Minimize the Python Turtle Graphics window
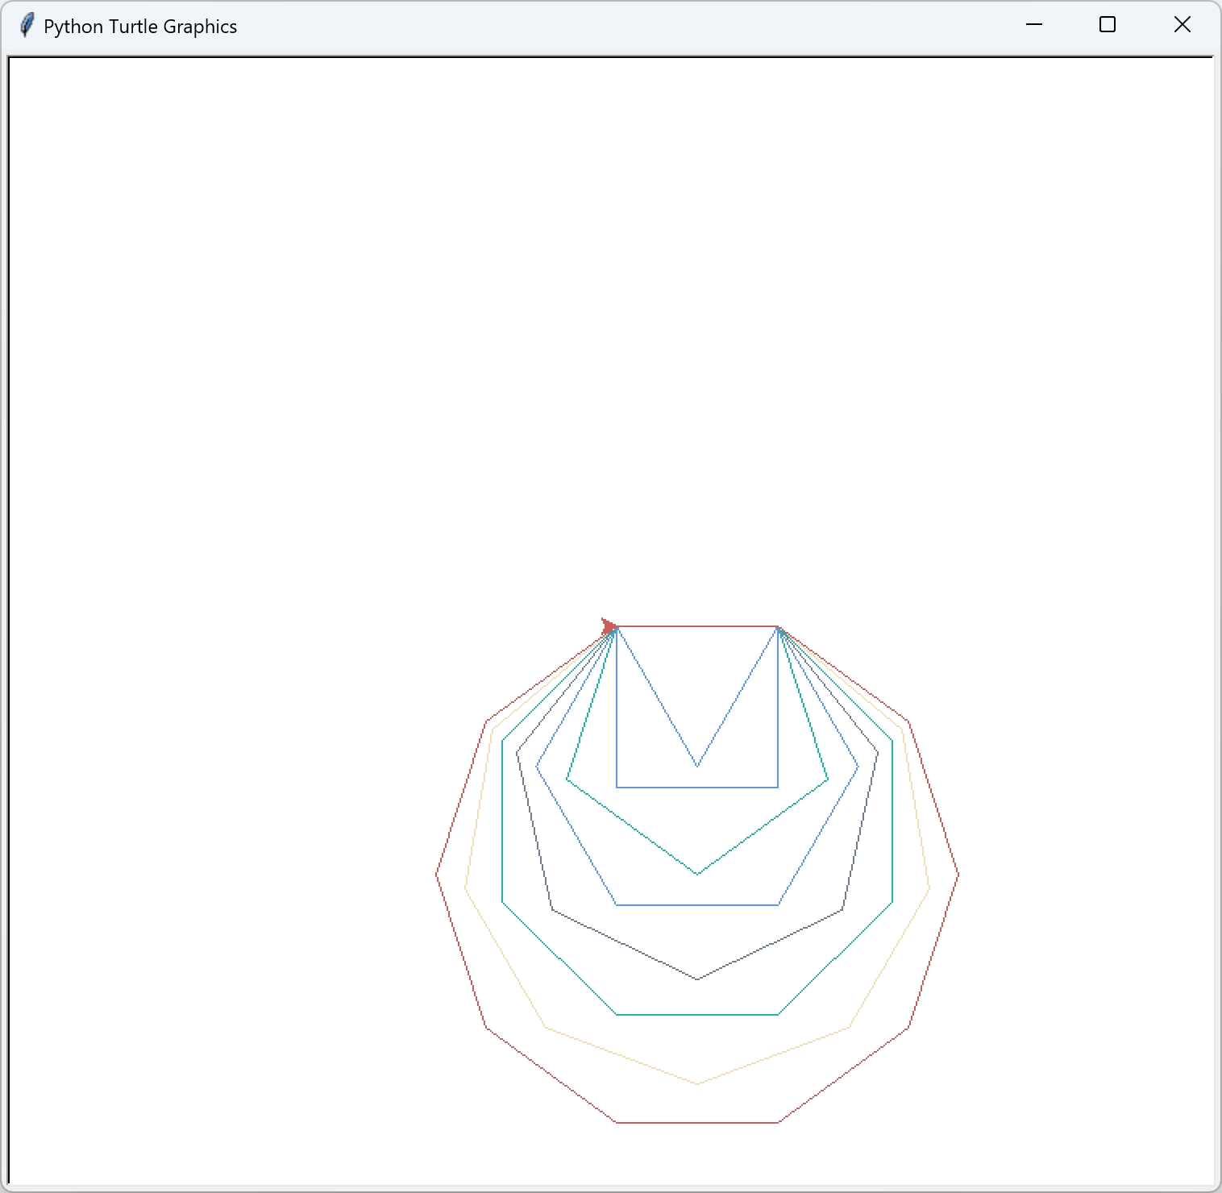 1033,25
